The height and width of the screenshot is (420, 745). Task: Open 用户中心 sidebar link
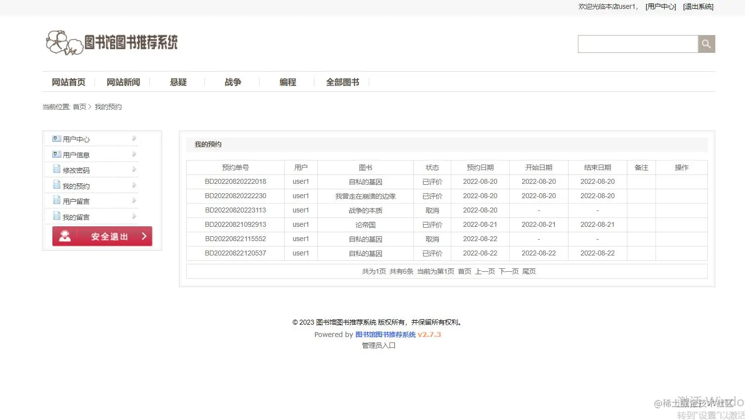[x=76, y=139]
